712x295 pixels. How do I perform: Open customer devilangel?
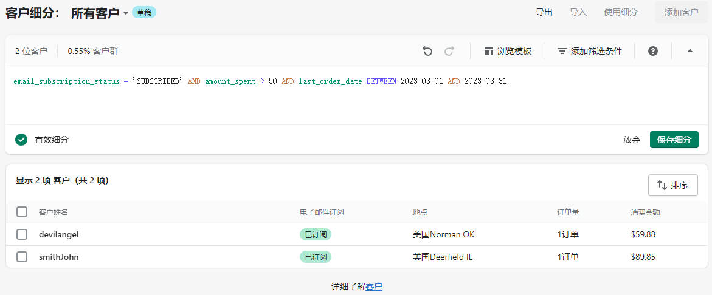pos(59,234)
